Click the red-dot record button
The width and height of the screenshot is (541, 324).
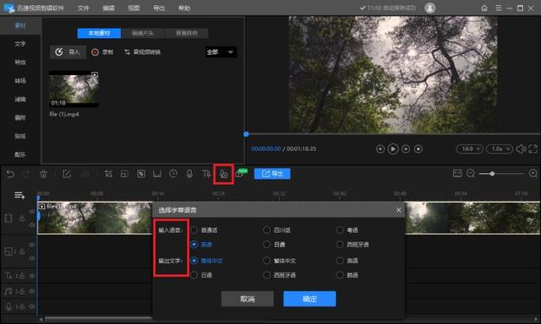[x=102, y=52]
